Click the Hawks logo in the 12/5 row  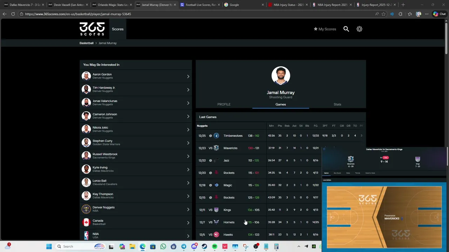216,234
